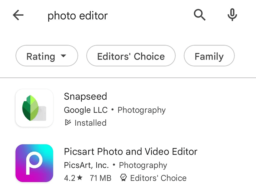
Task: Open Picsart Photo and Video Editor listing
Action: (x=131, y=152)
